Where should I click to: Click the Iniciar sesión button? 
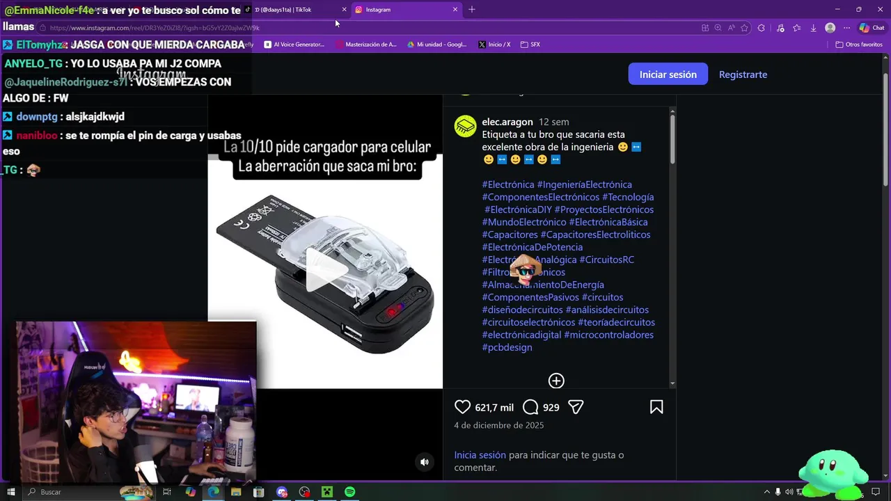pos(668,74)
